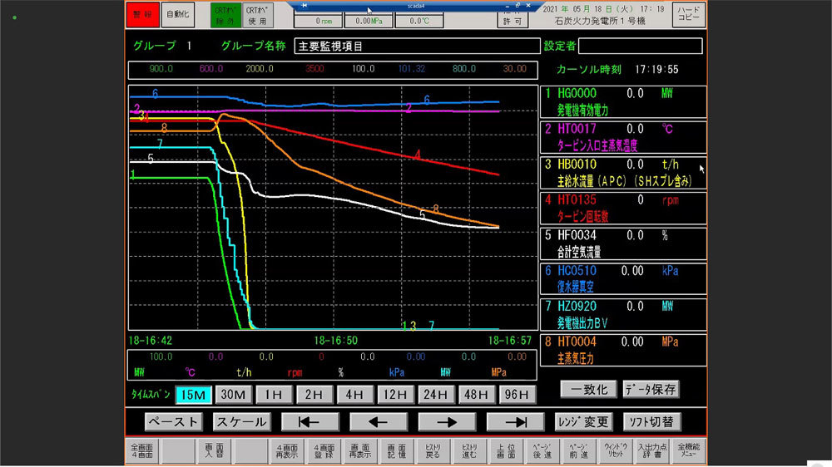Viewport: 832px width, 467px height.
Task: Click the ハードコピー hard copy button
Action: tap(688, 15)
